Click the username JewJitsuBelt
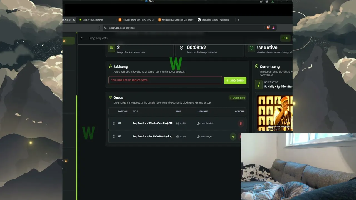The height and width of the screenshot is (200, 356). coord(207,124)
